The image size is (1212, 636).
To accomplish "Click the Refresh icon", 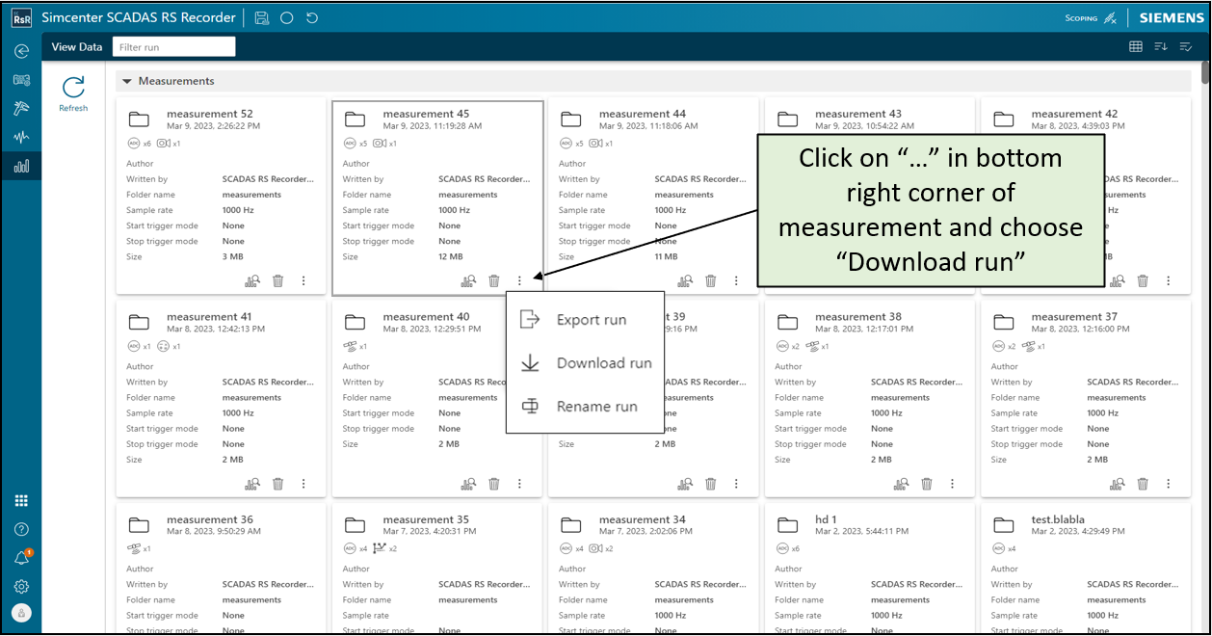I will click(x=73, y=89).
